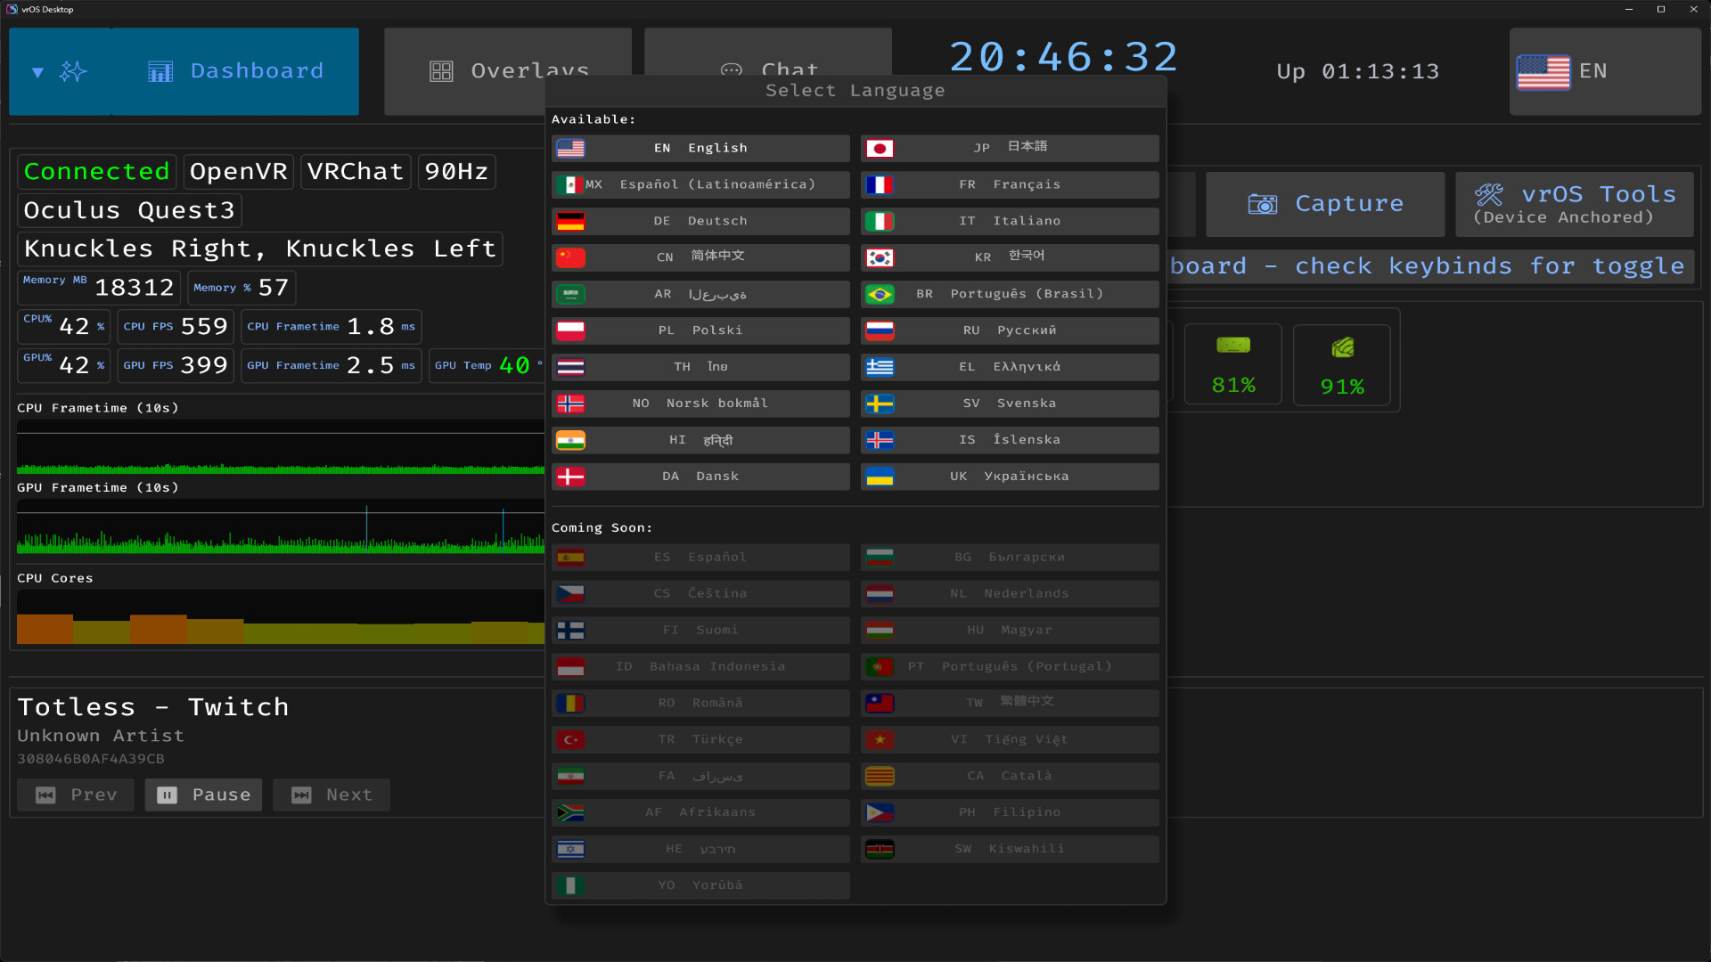Click the camera icon on the Capture button
Image resolution: width=1711 pixels, height=962 pixels.
(1262, 203)
